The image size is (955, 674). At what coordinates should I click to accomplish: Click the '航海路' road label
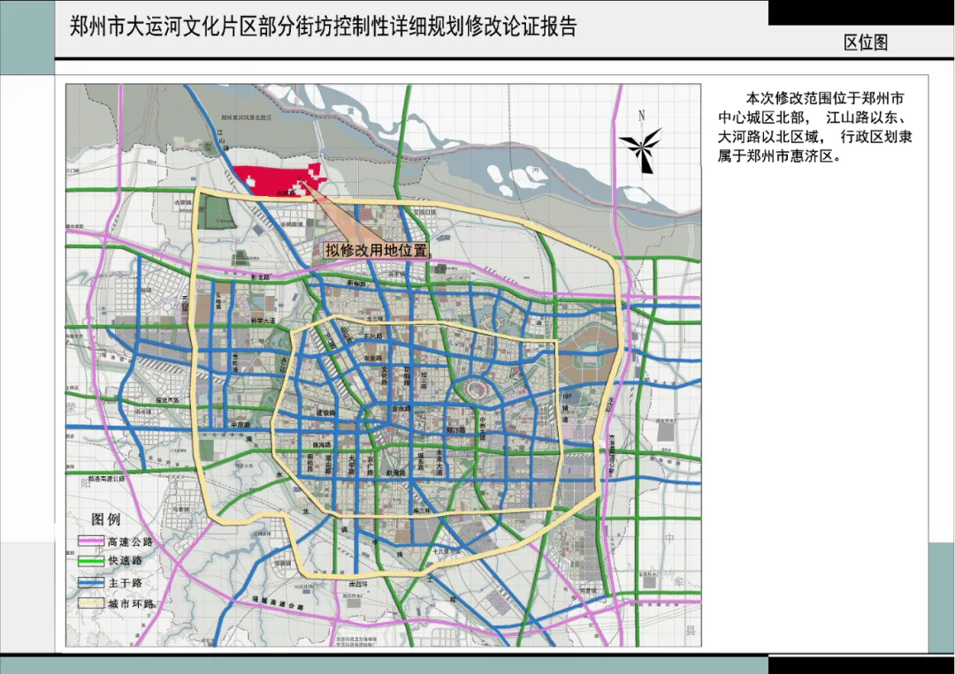pyautogui.click(x=395, y=473)
